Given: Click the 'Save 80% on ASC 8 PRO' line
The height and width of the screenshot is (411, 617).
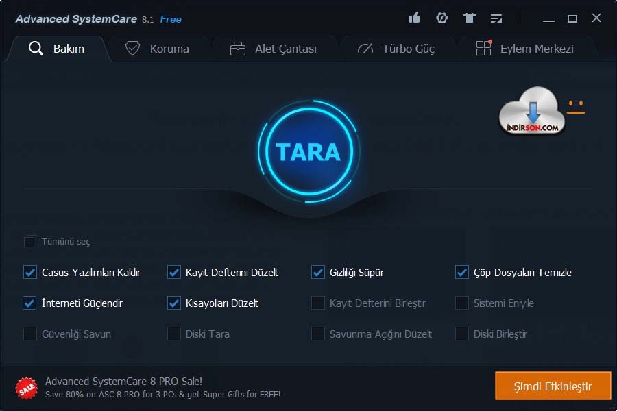Looking at the screenshot, I should pos(163,394).
